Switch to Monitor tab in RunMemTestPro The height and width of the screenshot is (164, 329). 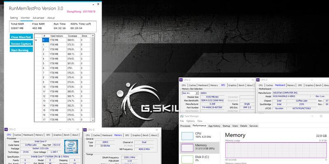click(x=25, y=18)
